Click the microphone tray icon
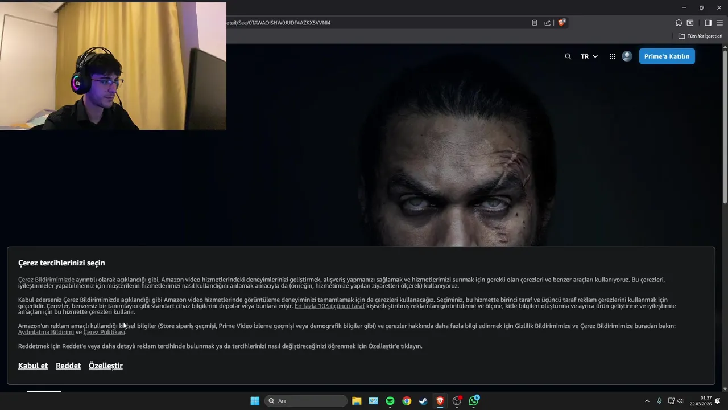Viewport: 728px width, 410px height. pos(659,401)
